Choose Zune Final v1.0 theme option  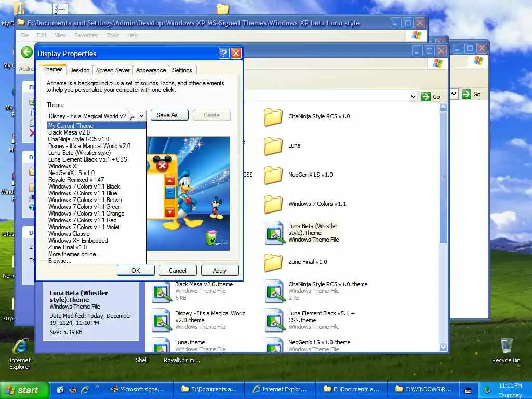tap(96, 247)
